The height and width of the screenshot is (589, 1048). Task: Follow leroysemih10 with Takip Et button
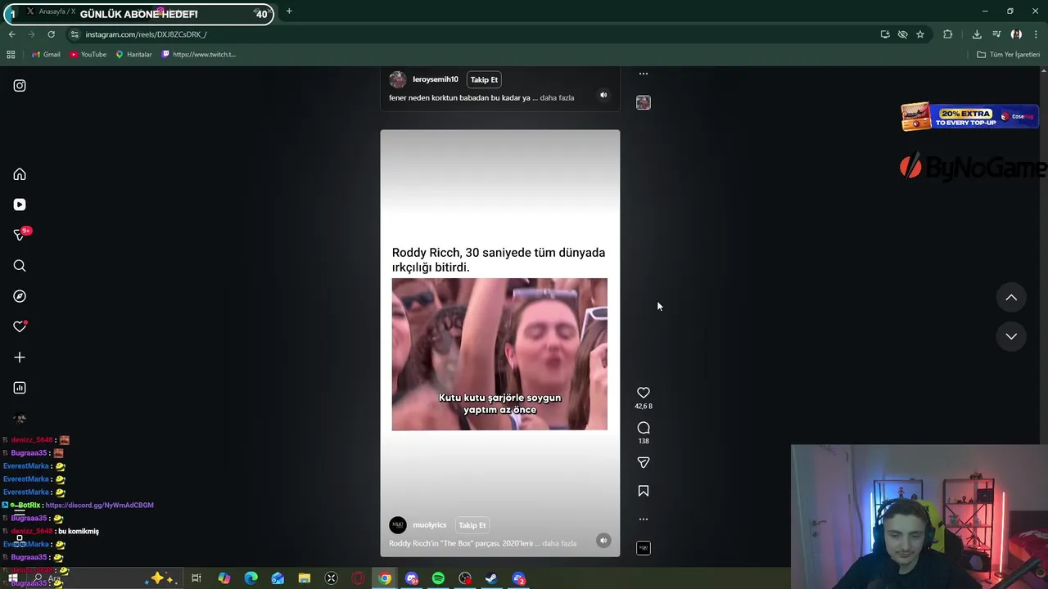[x=484, y=79]
